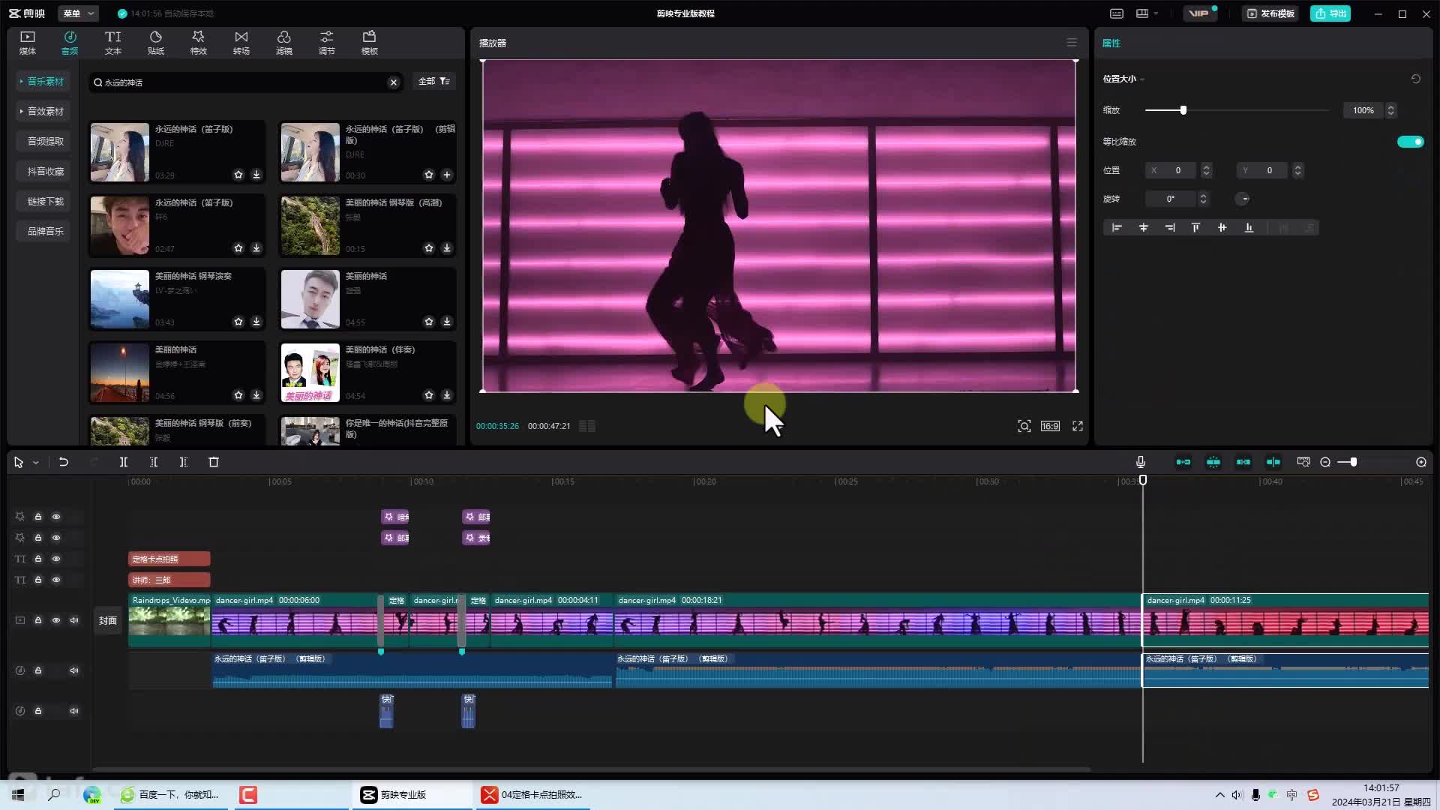Toggle 等比缩放 uniform scaling switch
The height and width of the screenshot is (810, 1440).
pos(1410,142)
